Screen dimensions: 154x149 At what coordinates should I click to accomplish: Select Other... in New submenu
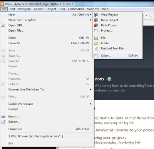click(x=118, y=55)
